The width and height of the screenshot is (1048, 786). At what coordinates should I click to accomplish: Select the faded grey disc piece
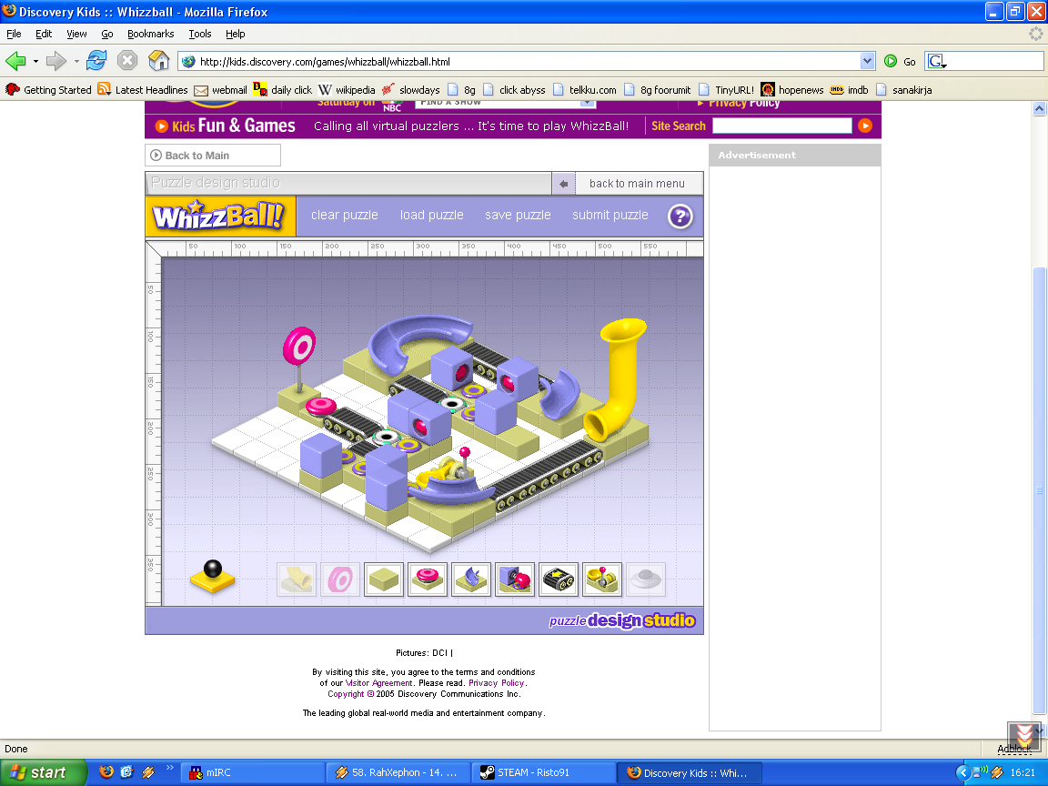(x=646, y=579)
